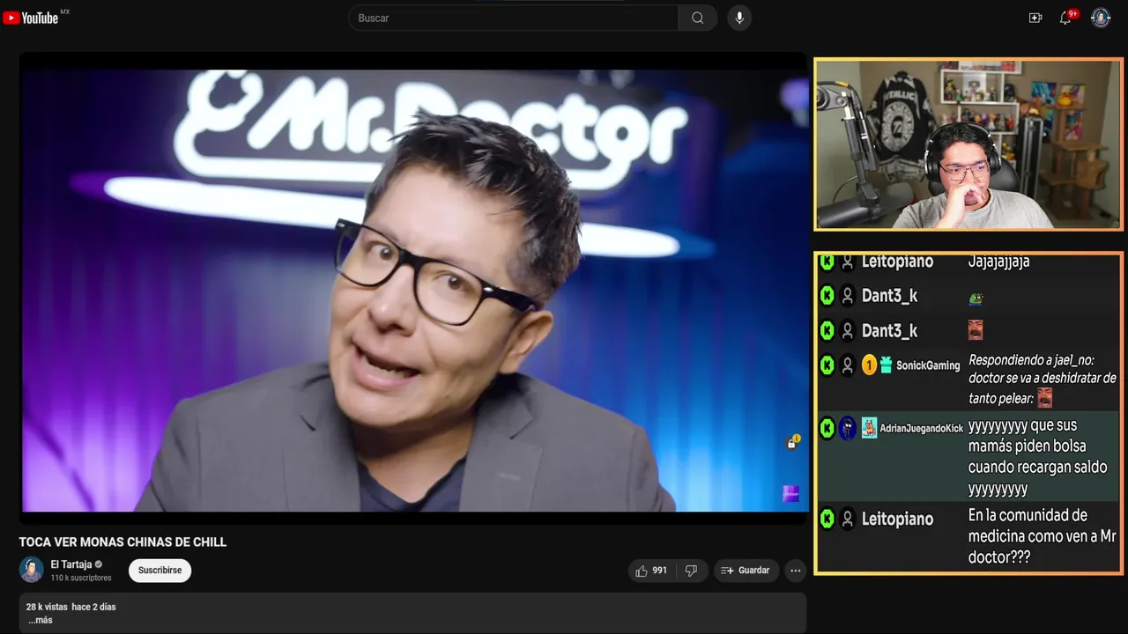Click the 110 k suscriptores text
The image size is (1128, 634).
coord(81,578)
